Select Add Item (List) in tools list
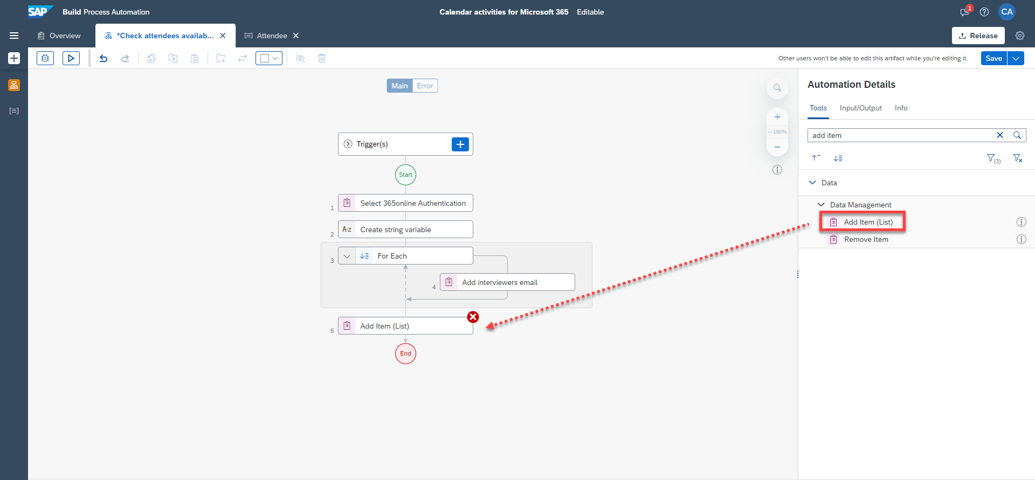The height and width of the screenshot is (480, 1035). [x=868, y=222]
